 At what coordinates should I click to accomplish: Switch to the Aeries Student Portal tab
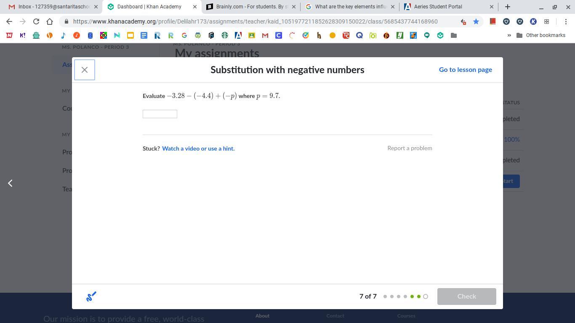tap(448, 7)
